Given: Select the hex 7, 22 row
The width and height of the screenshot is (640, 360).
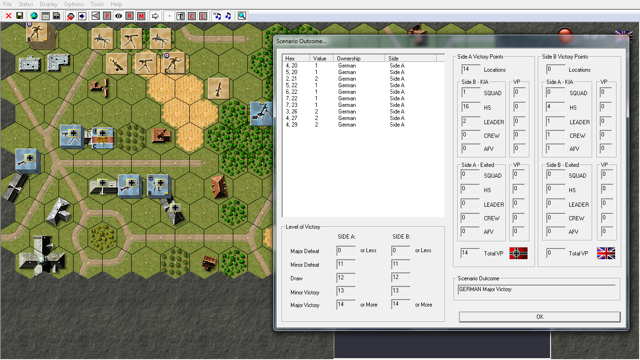Looking at the screenshot, I should tap(363, 98).
